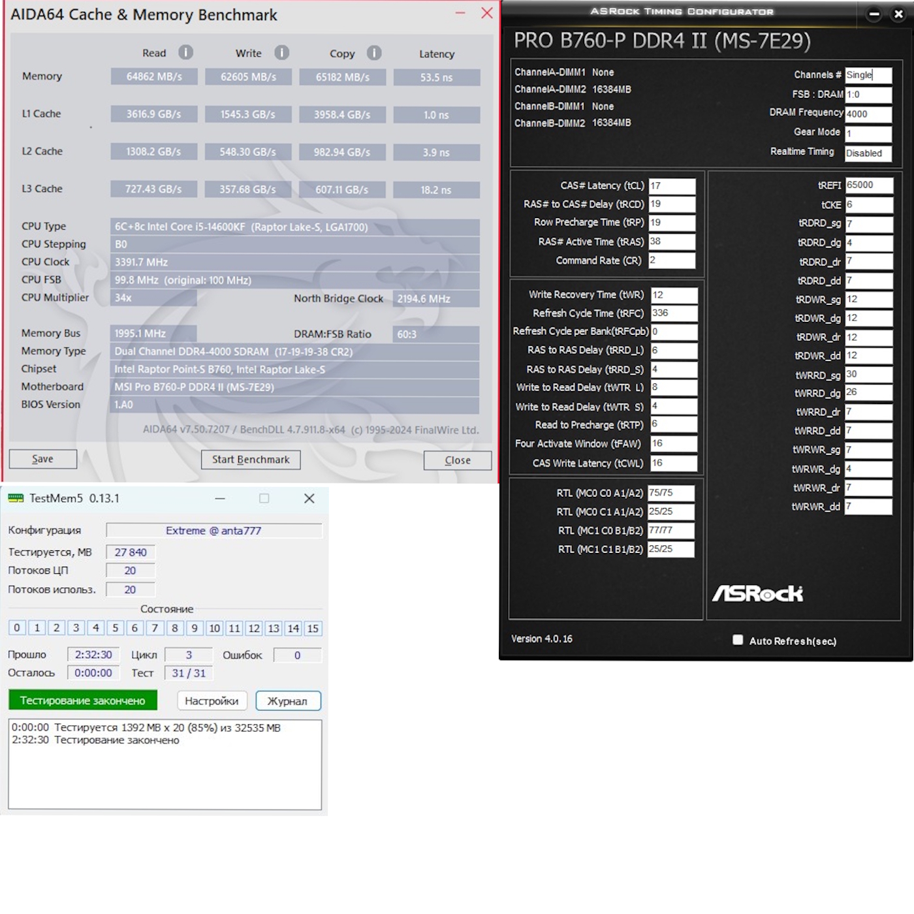Screen dimensions: 914x914
Task: Click the Realtime Timing field showing Disabled
Action: [x=868, y=153]
